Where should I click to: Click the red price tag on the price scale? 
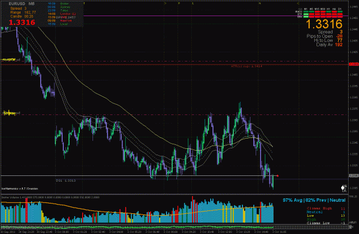(353, 64)
